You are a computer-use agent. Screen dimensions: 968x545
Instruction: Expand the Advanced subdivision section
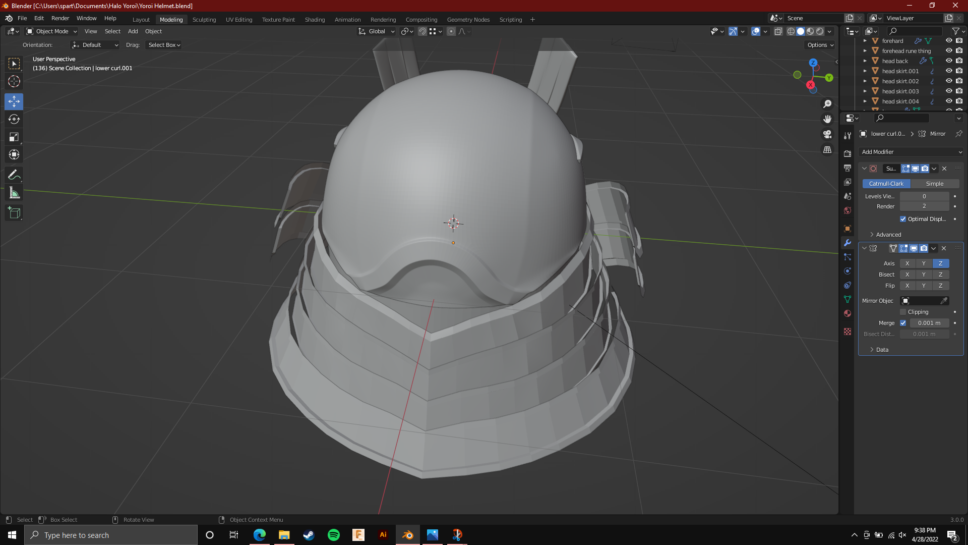point(888,235)
